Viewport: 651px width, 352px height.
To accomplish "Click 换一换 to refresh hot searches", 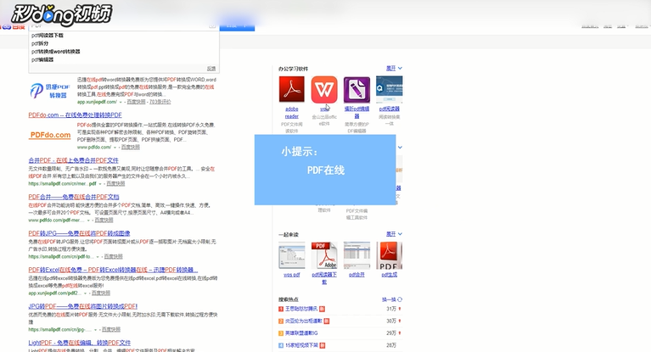I will click(392, 299).
